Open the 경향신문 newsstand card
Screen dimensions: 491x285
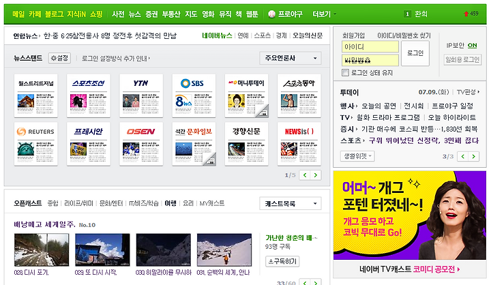[x=246, y=144]
